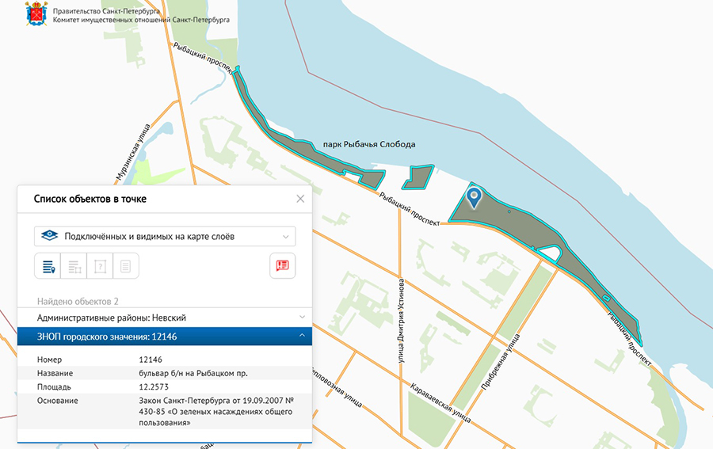Click the парк Рыбачья Слобода map label
This screenshot has width=713, height=449.
(369, 144)
